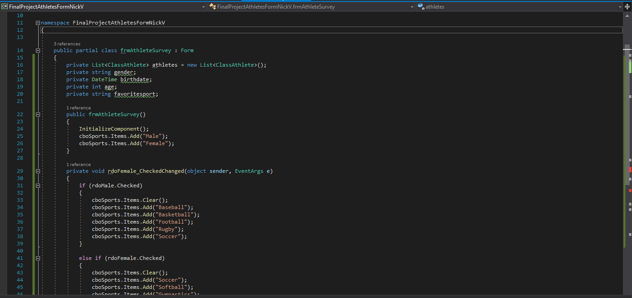
Task: Open the '3 references' CodeLens link
Action: tap(67, 44)
